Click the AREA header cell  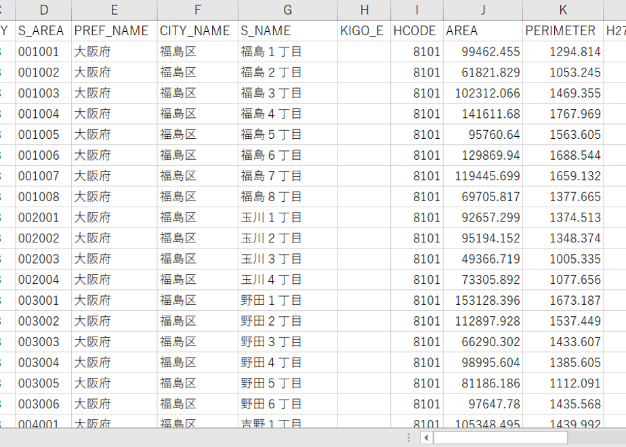483,30
